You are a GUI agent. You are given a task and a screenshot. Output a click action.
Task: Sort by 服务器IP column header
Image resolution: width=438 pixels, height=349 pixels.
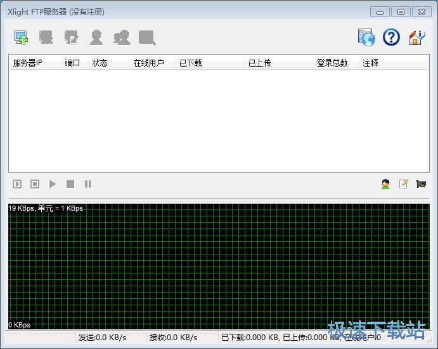(x=35, y=63)
